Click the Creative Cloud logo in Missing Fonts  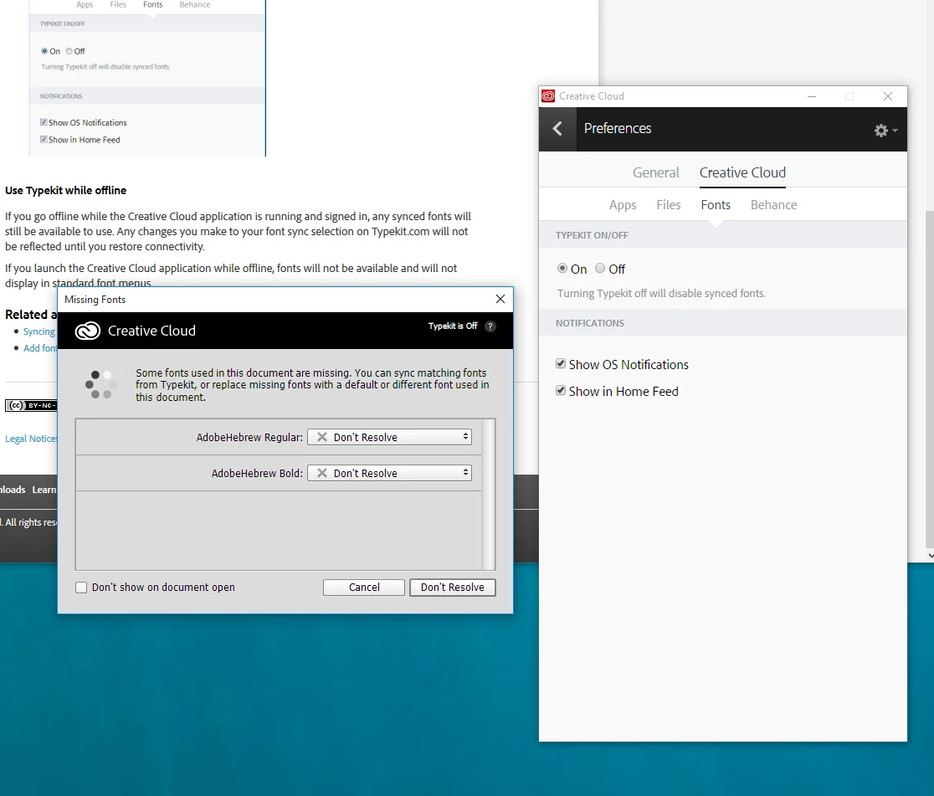[x=88, y=331]
